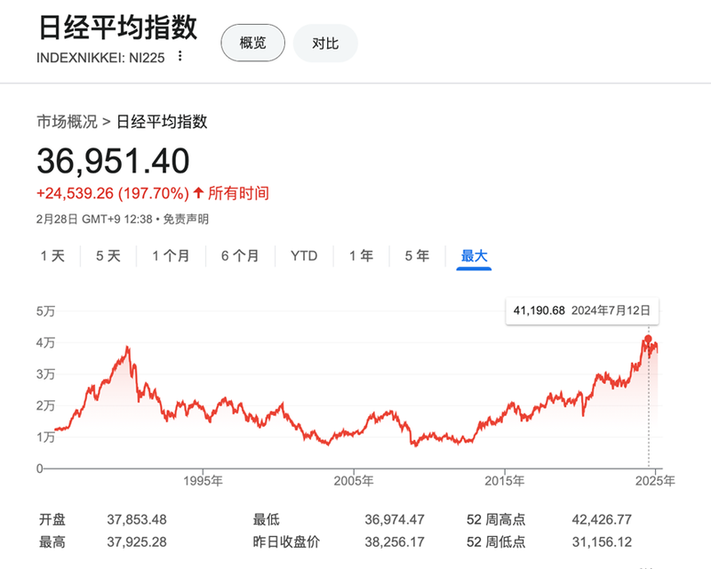Image resolution: width=711 pixels, height=569 pixels.
Task: Click the 2月28日 GMT+9 12:38 timestamp
Action: [x=94, y=220]
